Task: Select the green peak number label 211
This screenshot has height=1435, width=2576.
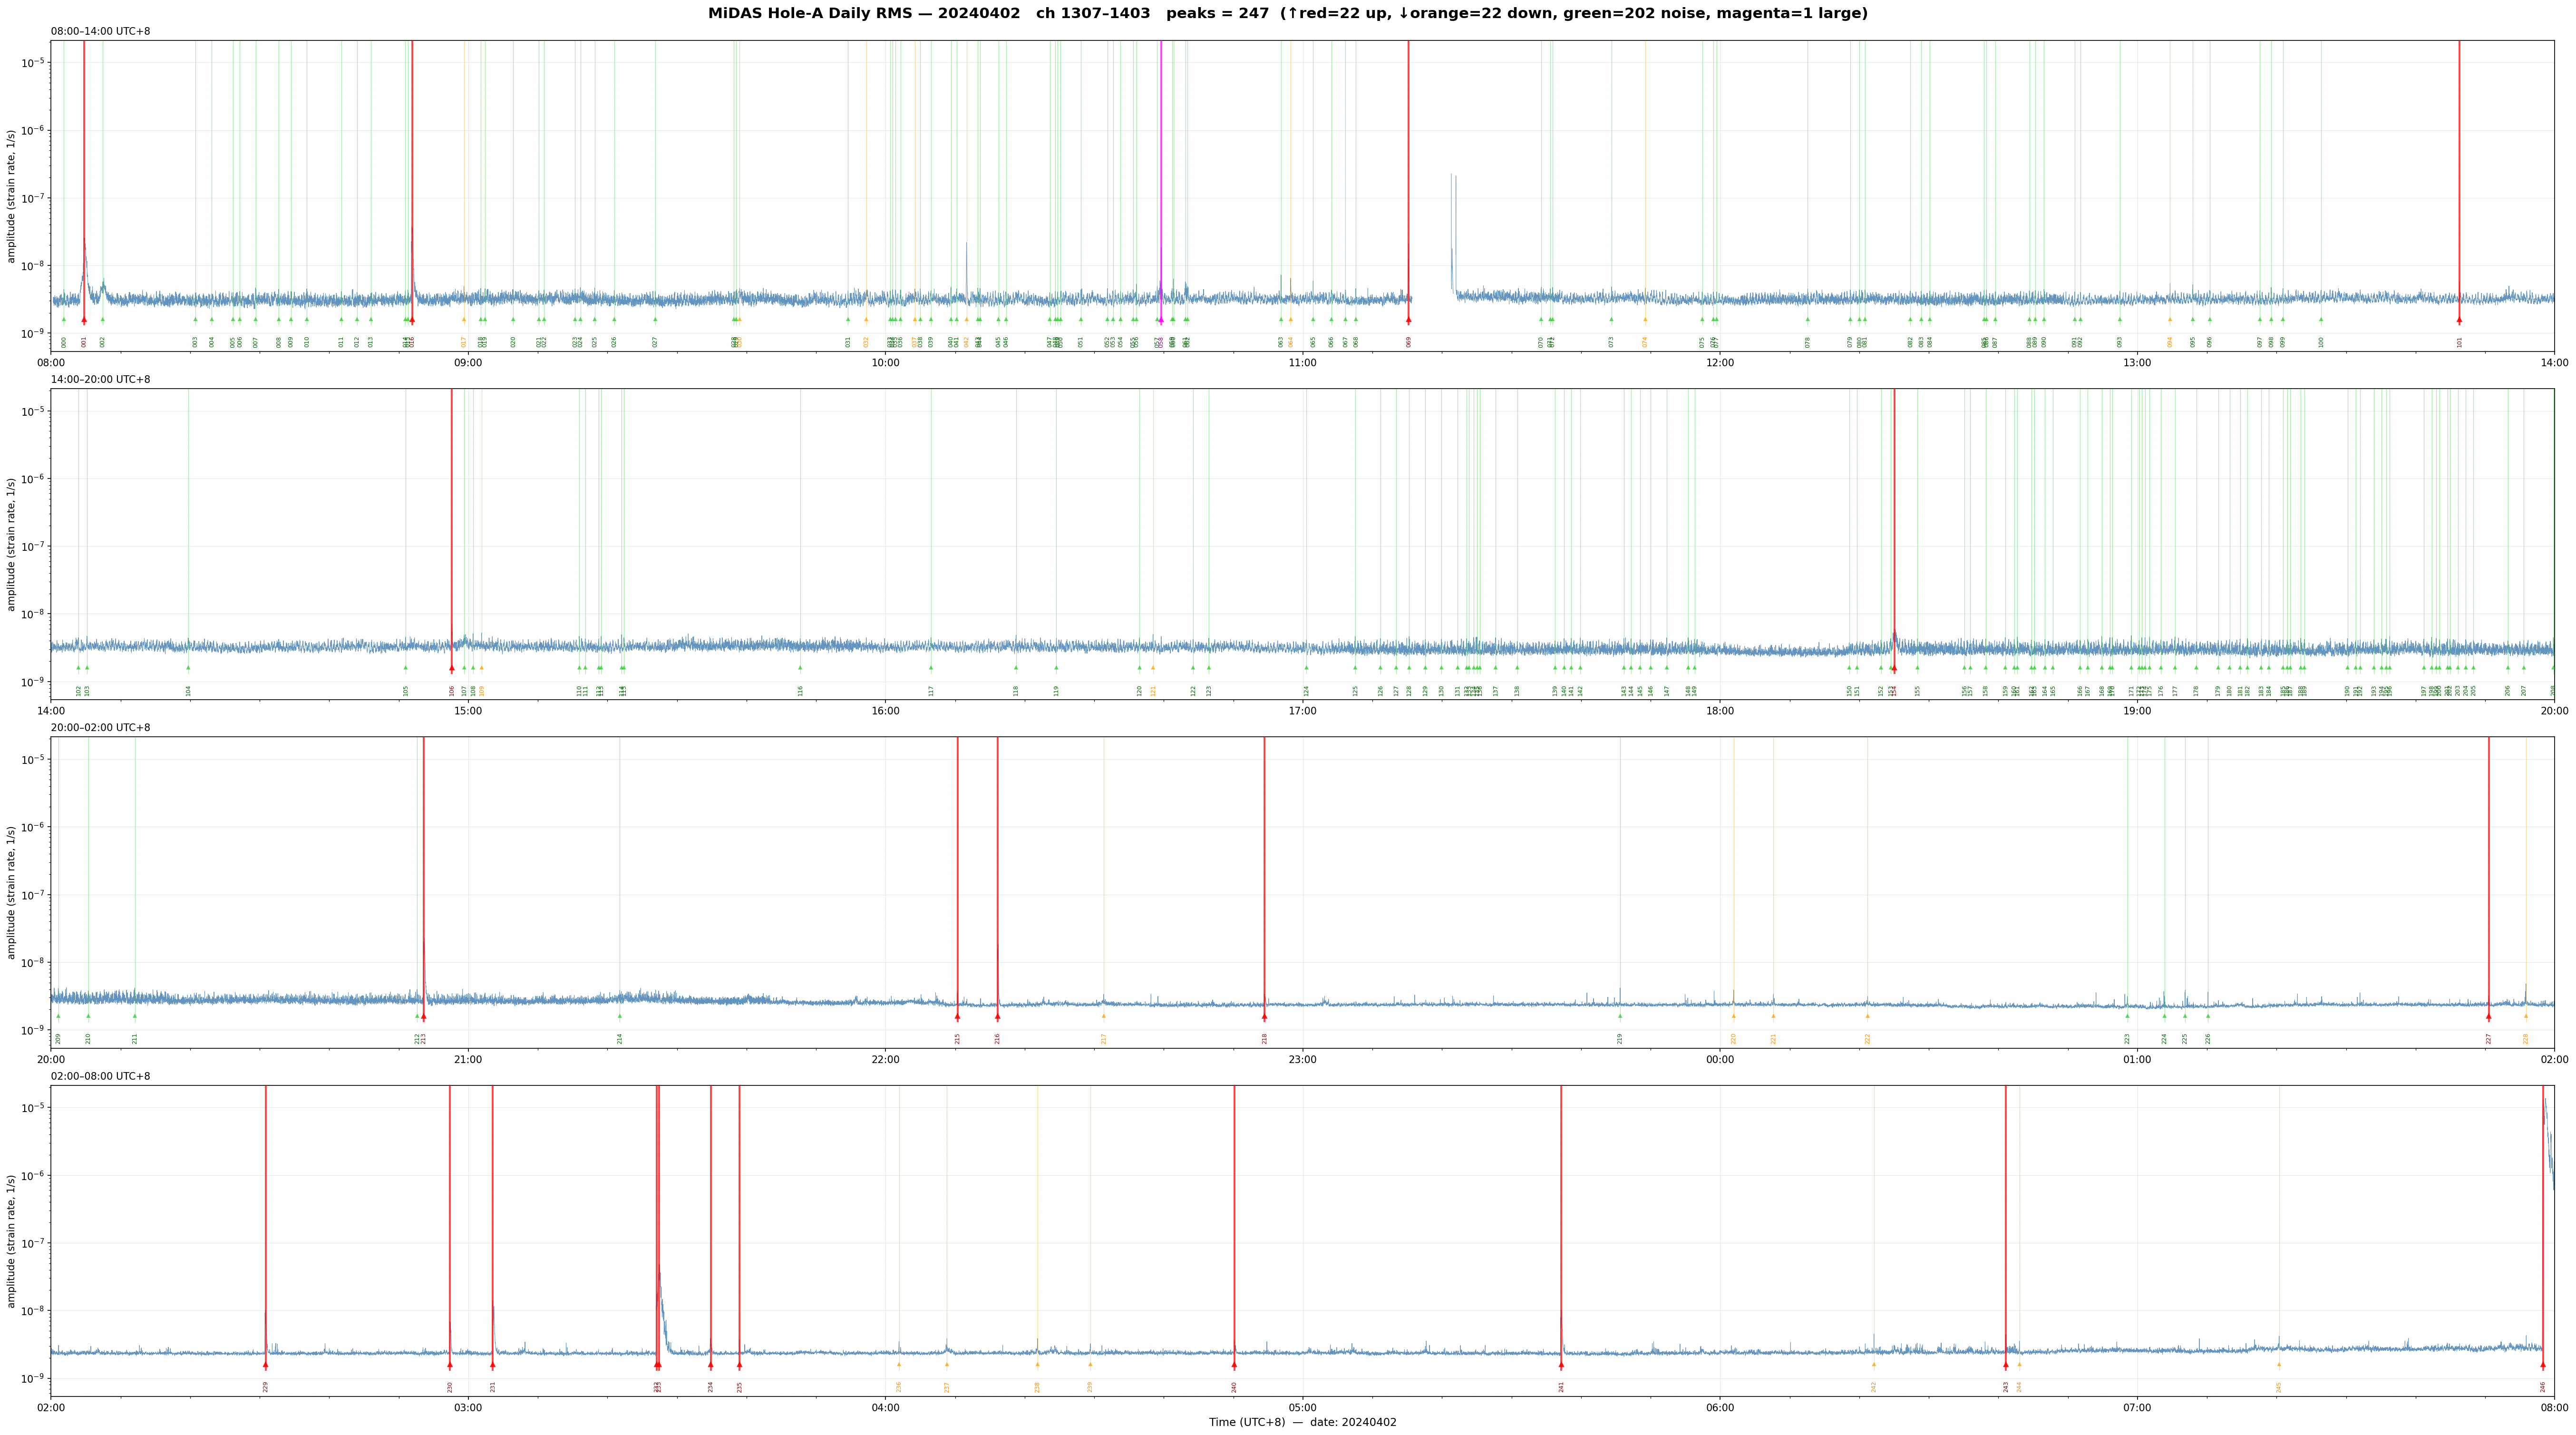Action: [x=135, y=1038]
